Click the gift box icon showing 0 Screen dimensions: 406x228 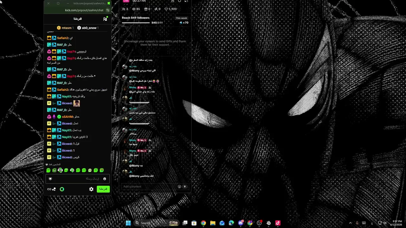pos(146,9)
